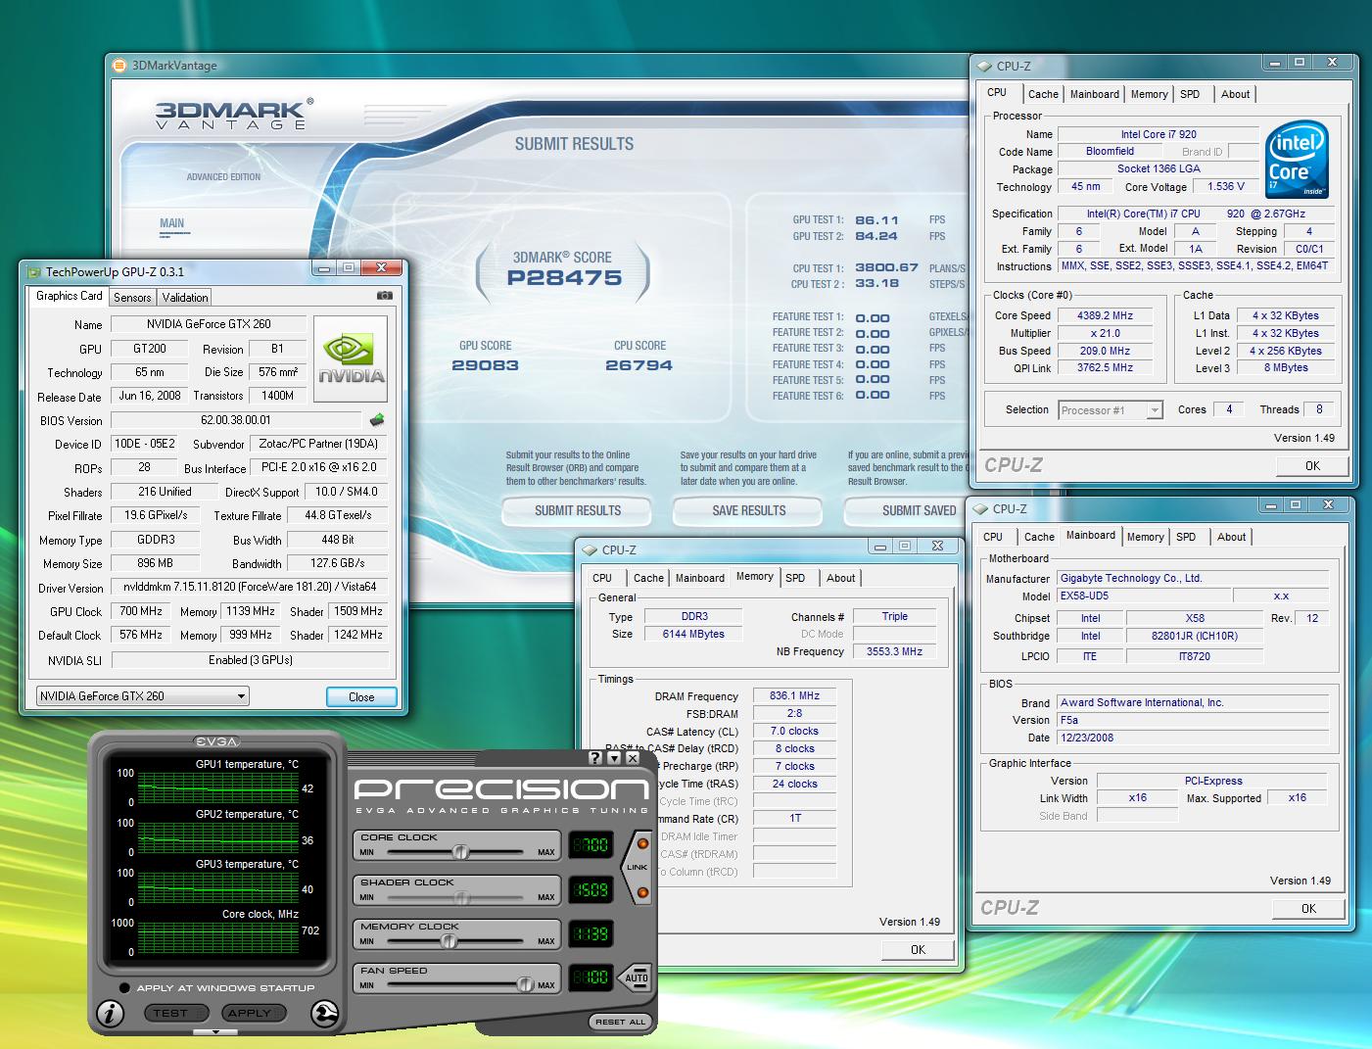Image resolution: width=1372 pixels, height=1049 pixels.
Task: Click the DRAM Frequency value 836.1 MHz
Action: pyautogui.click(x=794, y=695)
